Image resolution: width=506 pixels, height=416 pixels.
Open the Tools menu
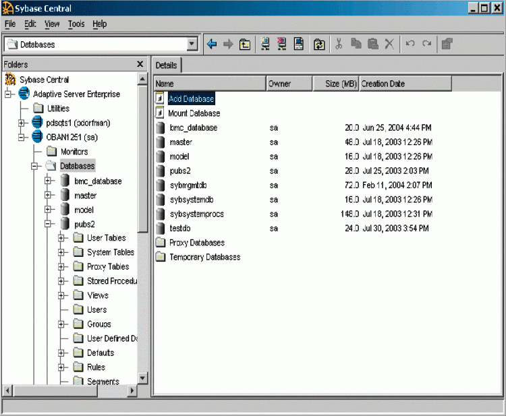tap(76, 24)
